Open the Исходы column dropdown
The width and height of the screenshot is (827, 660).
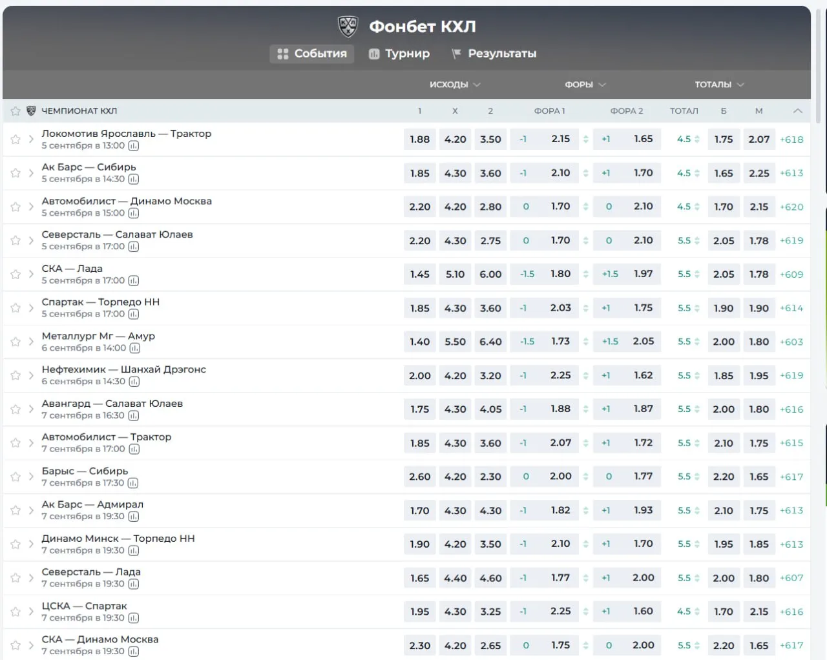coord(455,85)
